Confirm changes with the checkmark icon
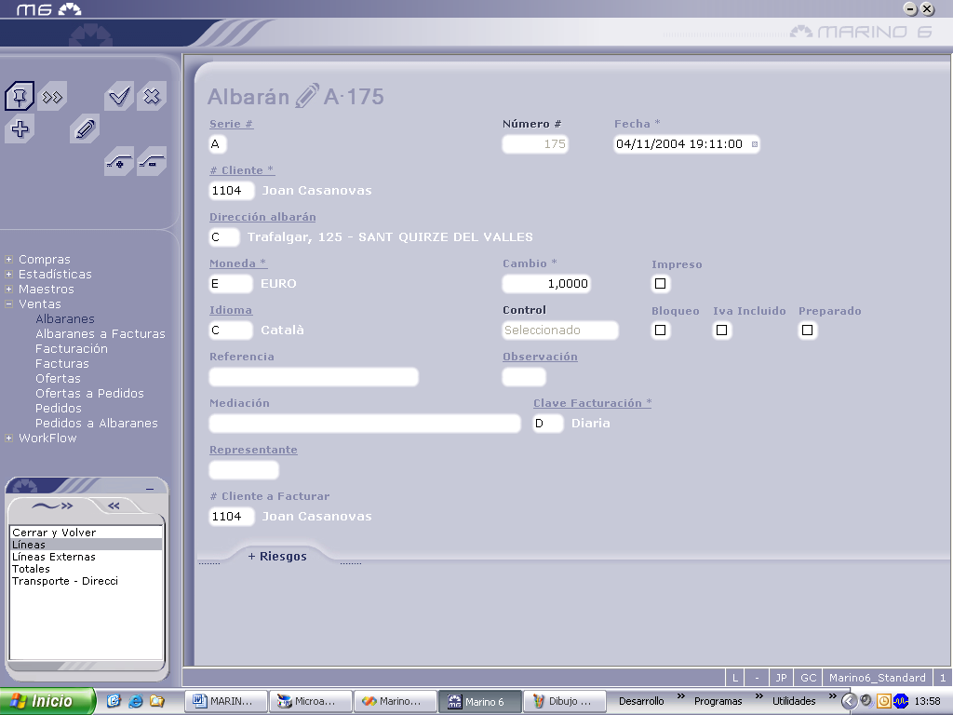 point(118,96)
